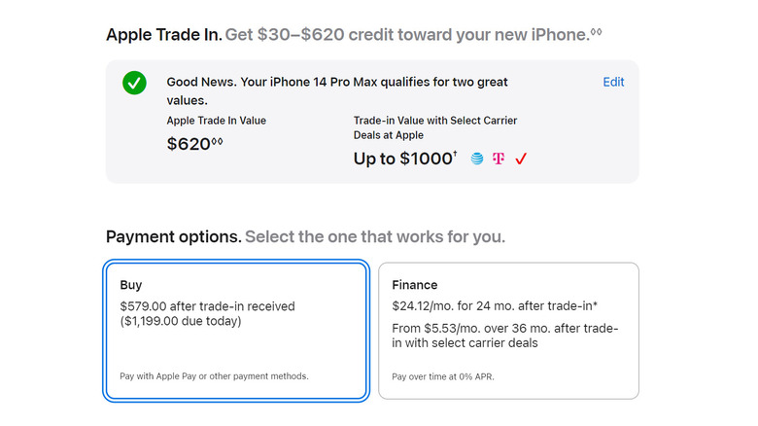
Task: Click the "Up to $1000" carrier value
Action: (402, 159)
